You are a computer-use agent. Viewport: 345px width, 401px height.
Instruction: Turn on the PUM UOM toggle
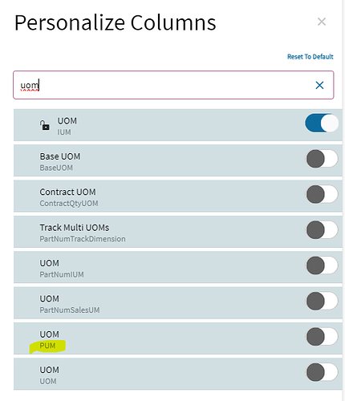(322, 336)
